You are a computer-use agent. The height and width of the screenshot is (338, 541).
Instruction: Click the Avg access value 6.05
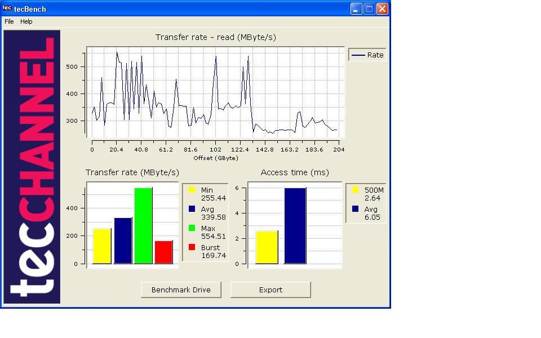pos(373,217)
